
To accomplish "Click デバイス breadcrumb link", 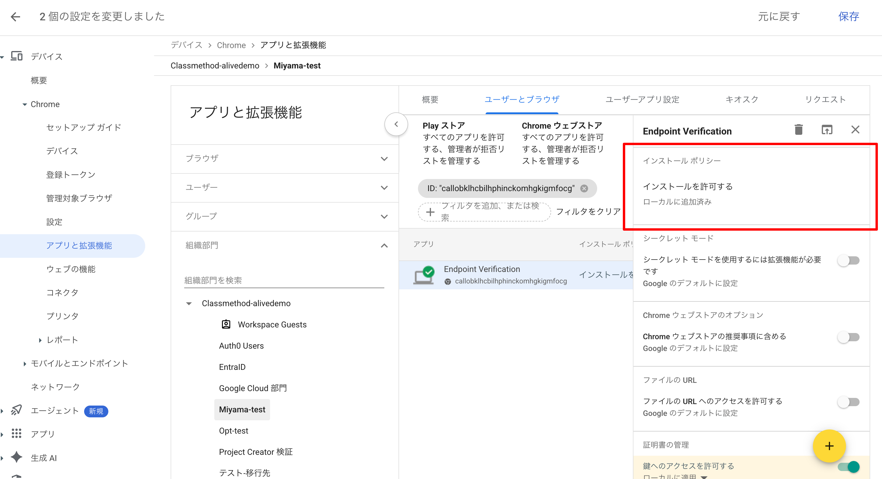I will (x=187, y=45).
